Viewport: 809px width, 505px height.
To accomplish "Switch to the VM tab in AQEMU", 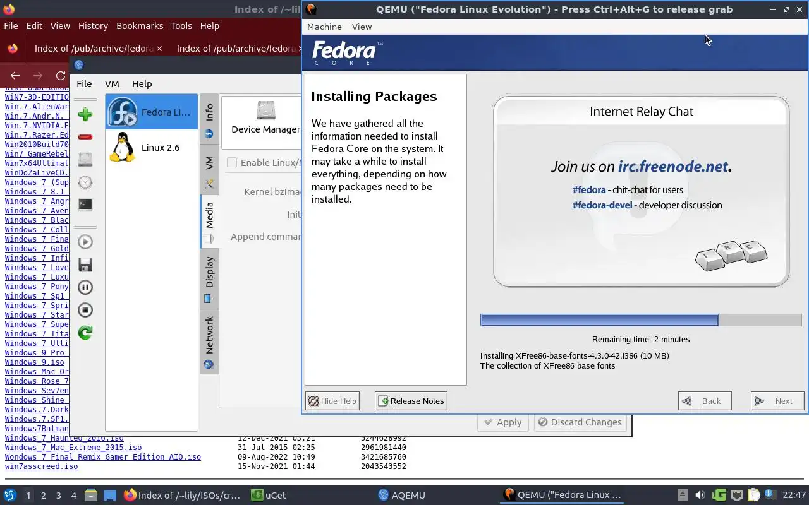I will pyautogui.click(x=209, y=170).
